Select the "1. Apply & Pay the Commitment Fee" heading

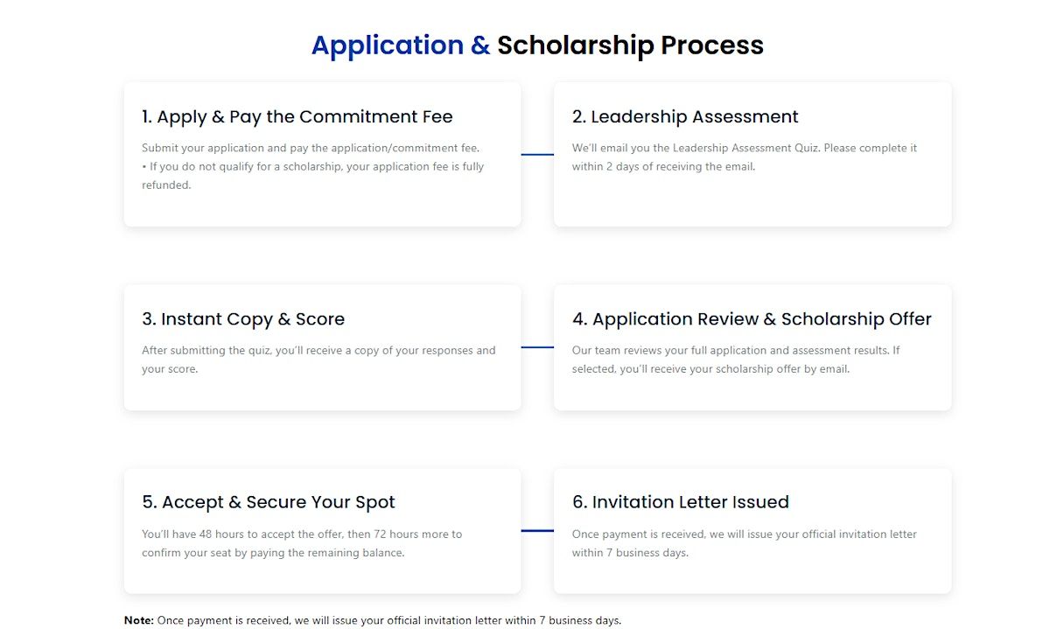point(297,117)
